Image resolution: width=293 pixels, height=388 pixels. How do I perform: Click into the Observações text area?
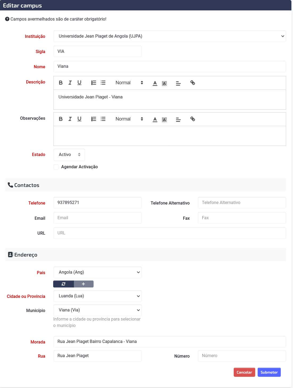[170, 136]
